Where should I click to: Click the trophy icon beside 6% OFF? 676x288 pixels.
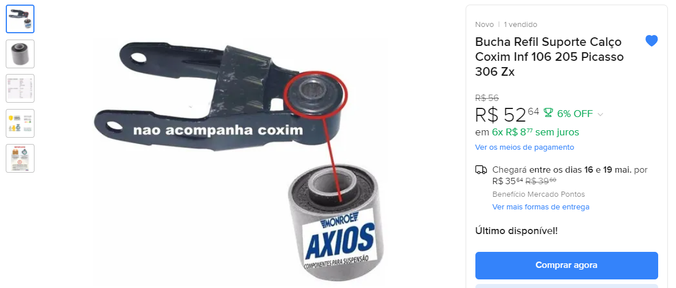pos(548,113)
